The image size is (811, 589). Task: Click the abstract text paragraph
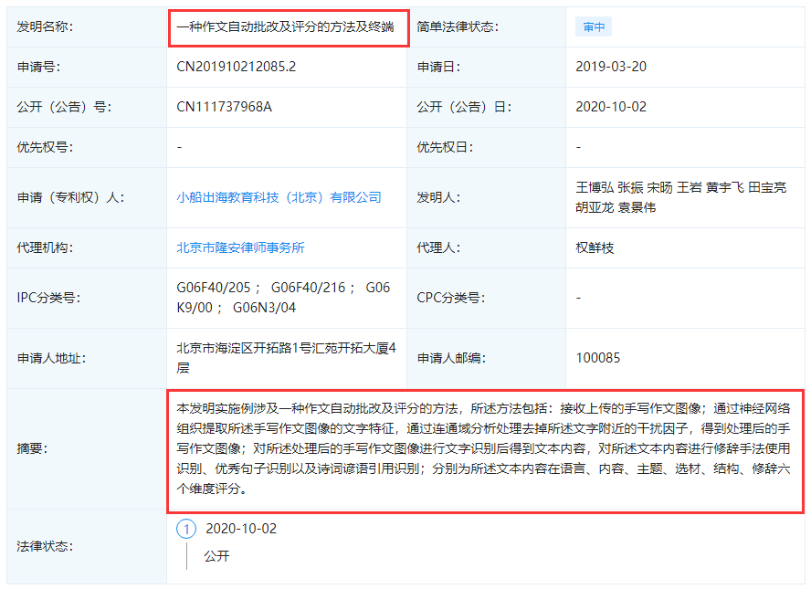pyautogui.click(x=484, y=448)
